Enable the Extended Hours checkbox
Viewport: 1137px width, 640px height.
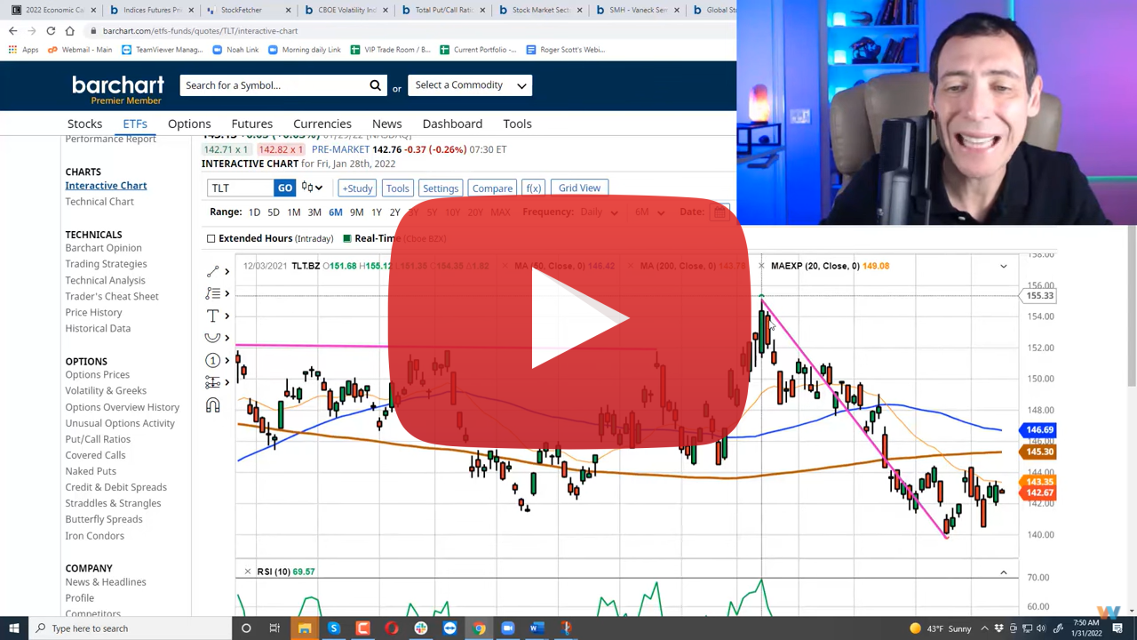point(211,238)
